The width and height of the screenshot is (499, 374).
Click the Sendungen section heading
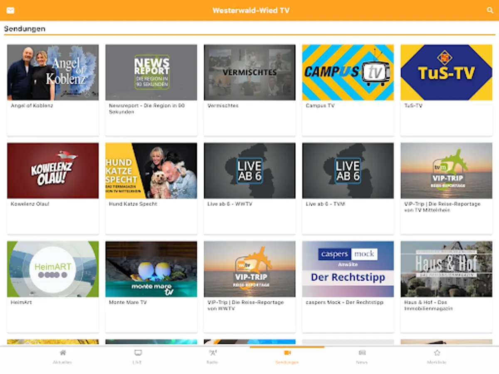tap(25, 29)
